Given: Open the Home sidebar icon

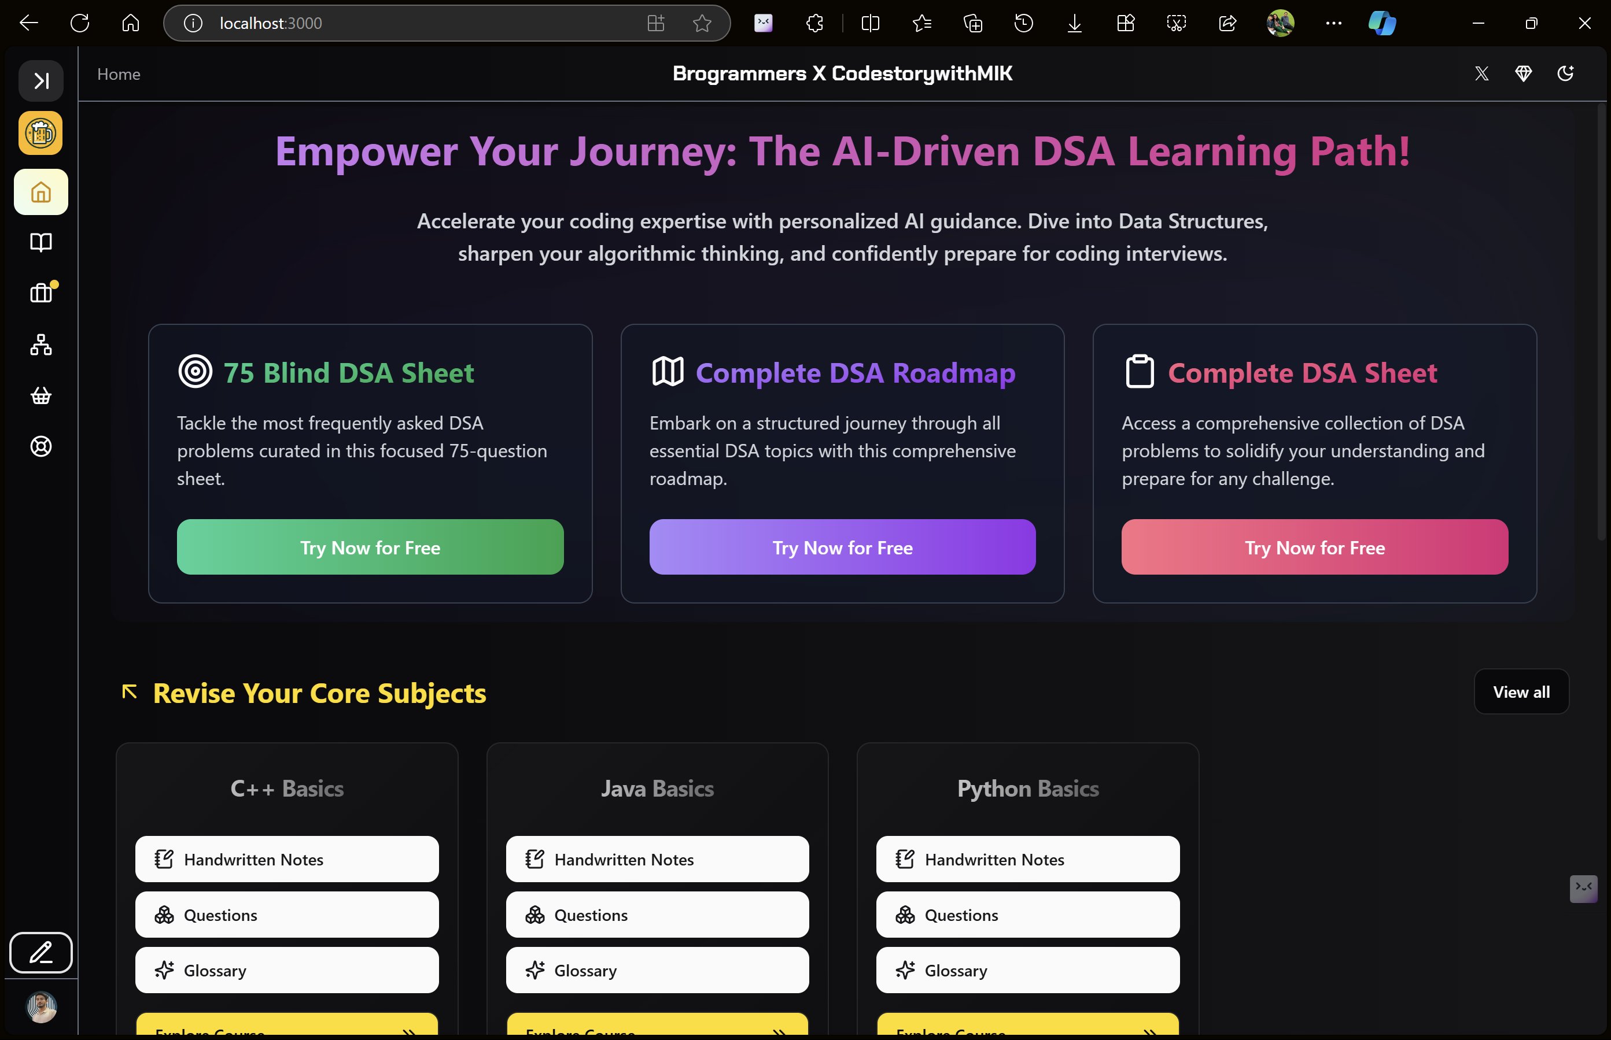Looking at the screenshot, I should pyautogui.click(x=40, y=193).
